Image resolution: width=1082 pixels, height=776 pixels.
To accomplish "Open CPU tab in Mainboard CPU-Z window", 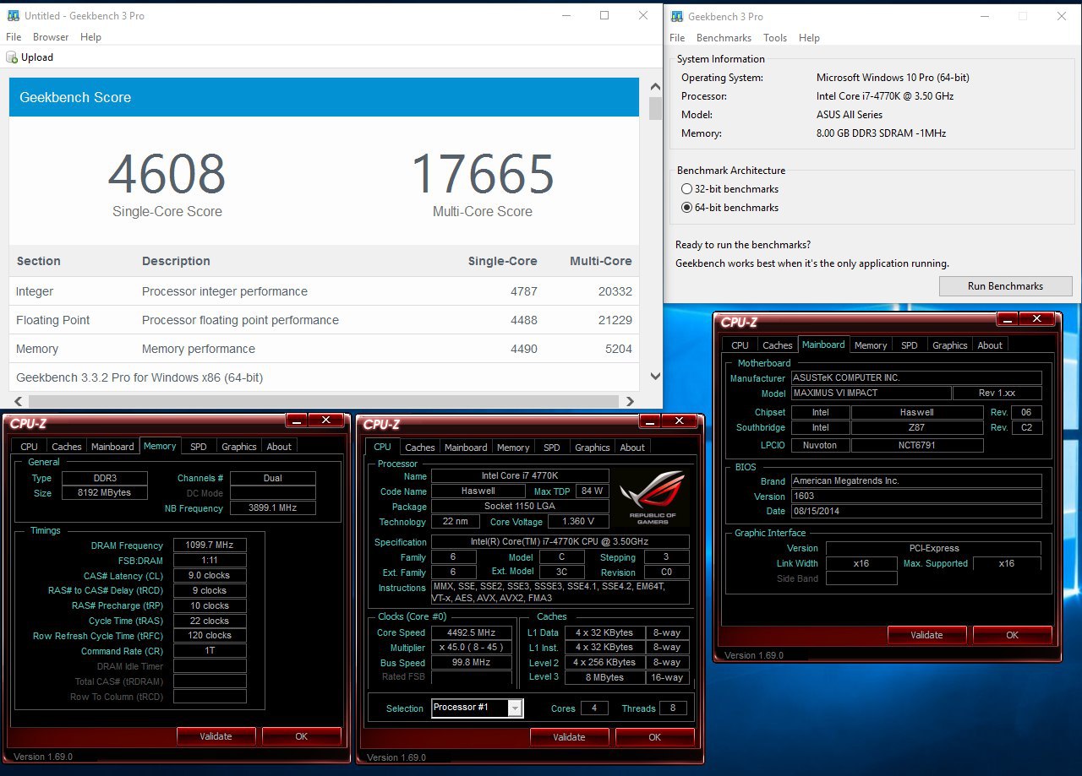I will tap(740, 345).
